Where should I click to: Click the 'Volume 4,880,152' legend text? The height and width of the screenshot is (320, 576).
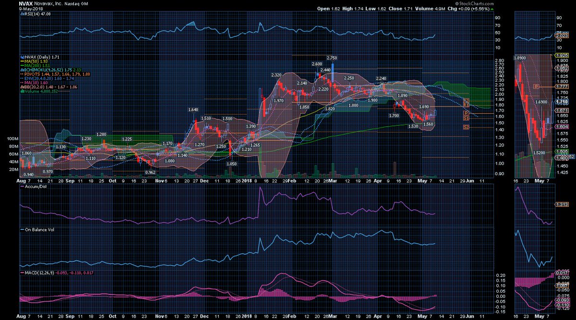pyautogui.click(x=41, y=91)
